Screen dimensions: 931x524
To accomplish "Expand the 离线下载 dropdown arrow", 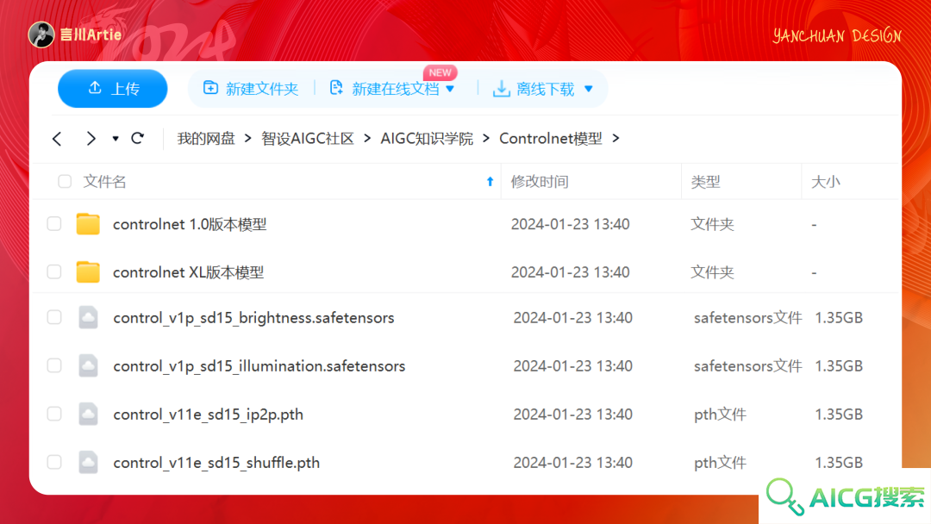I will [589, 89].
